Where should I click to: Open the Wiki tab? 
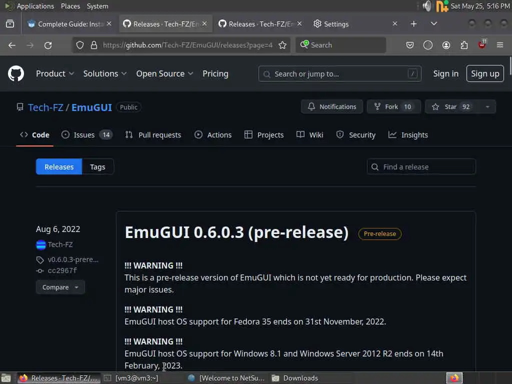[310, 135]
